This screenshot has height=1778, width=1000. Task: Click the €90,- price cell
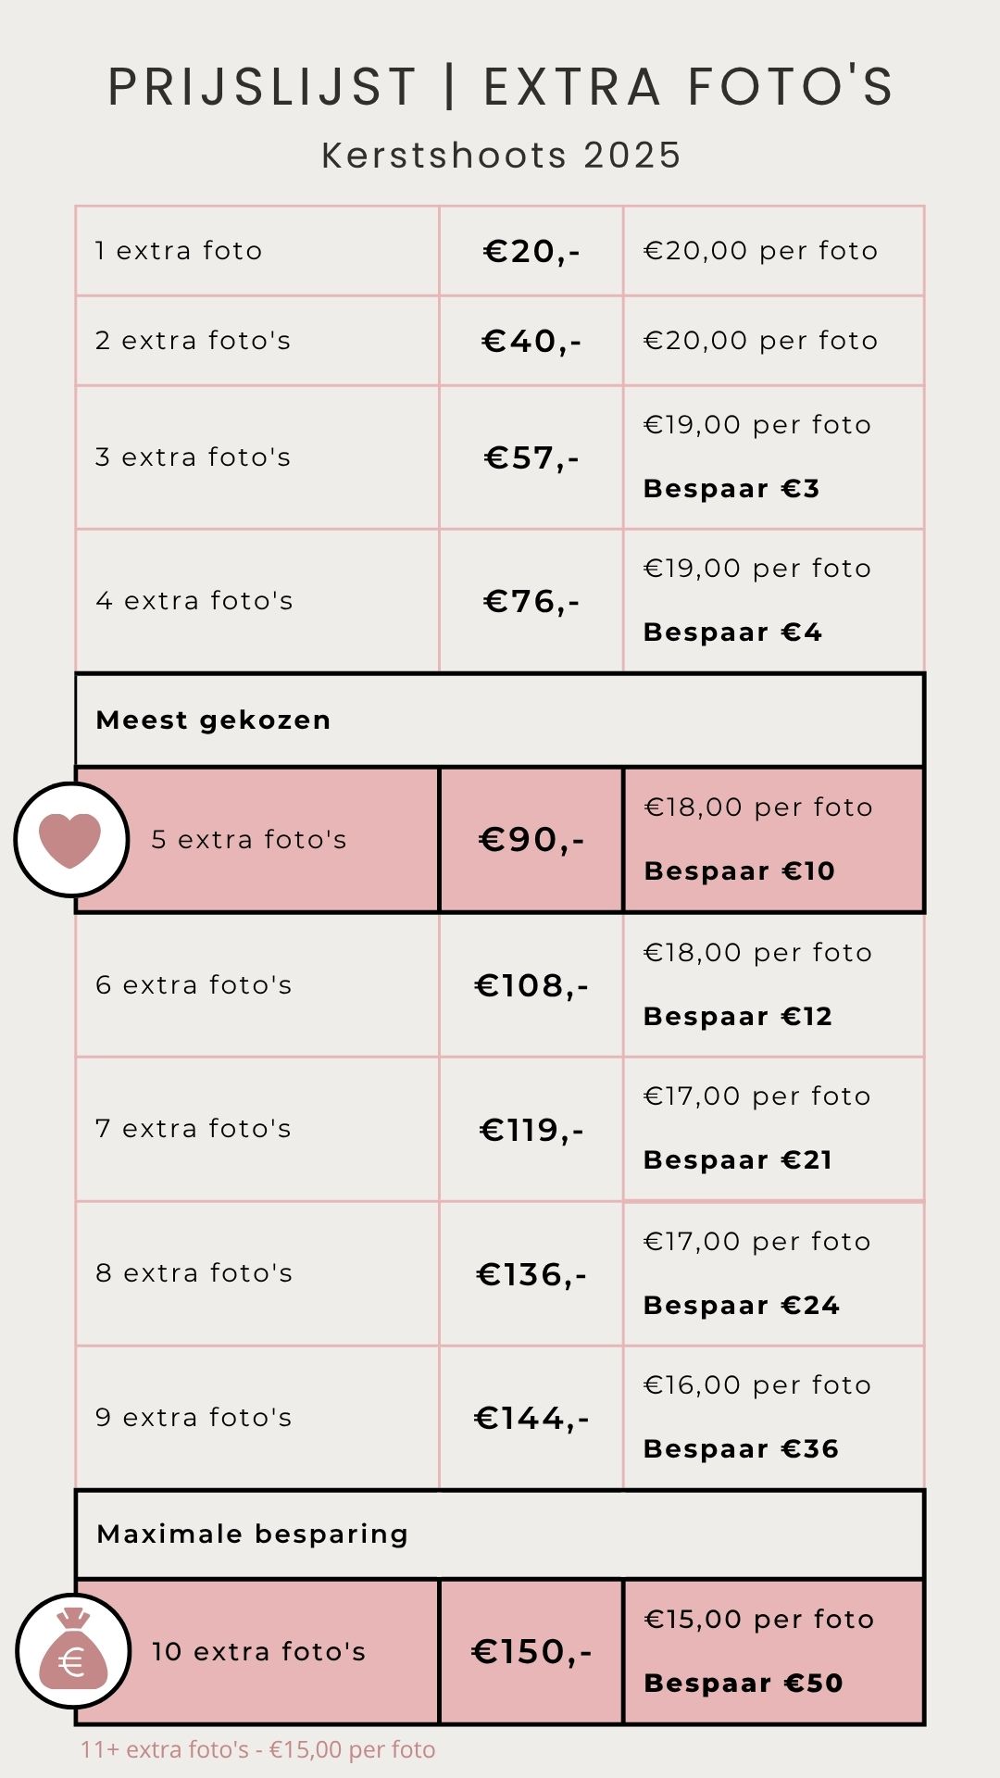tap(531, 840)
